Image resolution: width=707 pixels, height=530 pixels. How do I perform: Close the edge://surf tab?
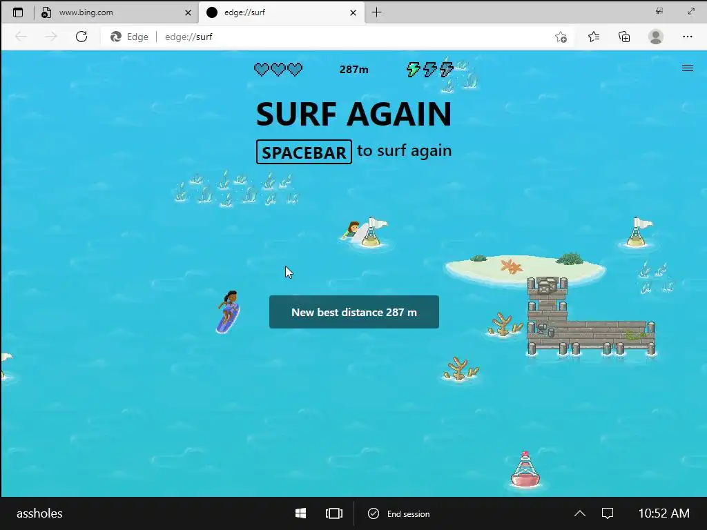click(x=353, y=12)
